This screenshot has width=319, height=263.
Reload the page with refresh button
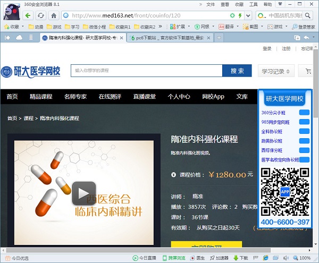tap(41, 15)
